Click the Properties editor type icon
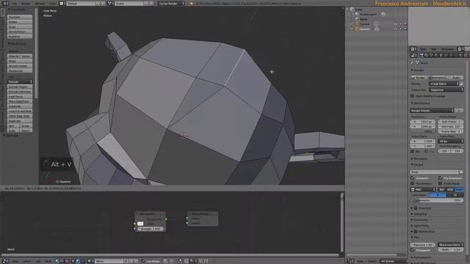Screen dimensions: 470x264 (414, 56)
